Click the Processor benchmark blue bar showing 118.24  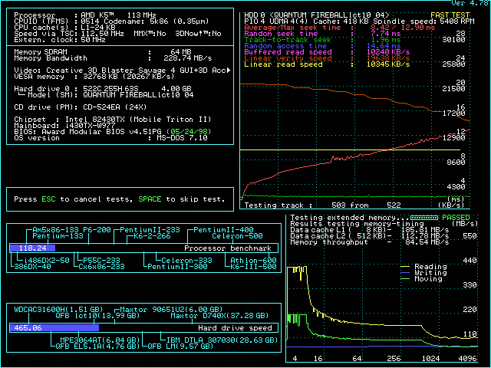(x=32, y=248)
